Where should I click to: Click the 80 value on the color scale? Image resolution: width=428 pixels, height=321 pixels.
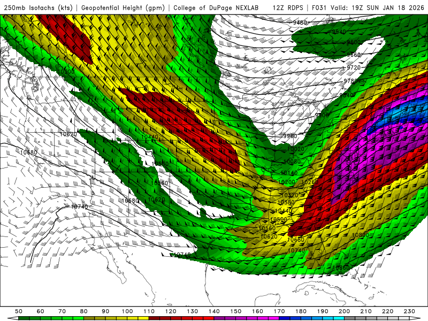[x=84, y=311]
